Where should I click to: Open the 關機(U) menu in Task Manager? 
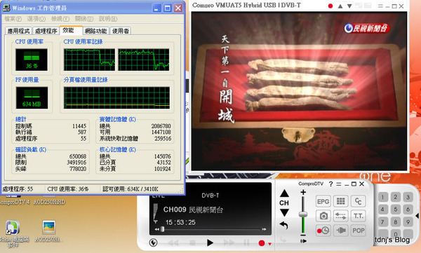(84, 19)
